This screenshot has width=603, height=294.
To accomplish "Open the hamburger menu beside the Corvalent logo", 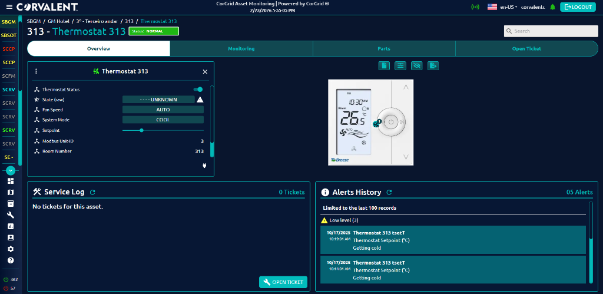I will [x=8, y=7].
